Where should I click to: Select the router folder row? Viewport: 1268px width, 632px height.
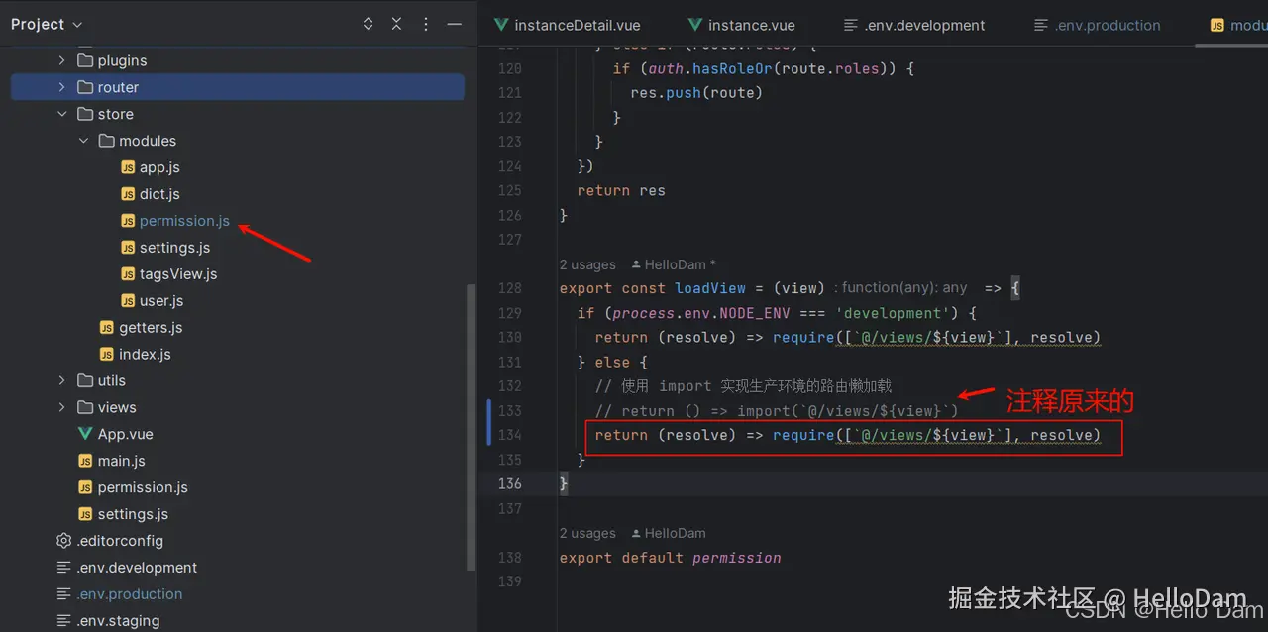coord(238,87)
